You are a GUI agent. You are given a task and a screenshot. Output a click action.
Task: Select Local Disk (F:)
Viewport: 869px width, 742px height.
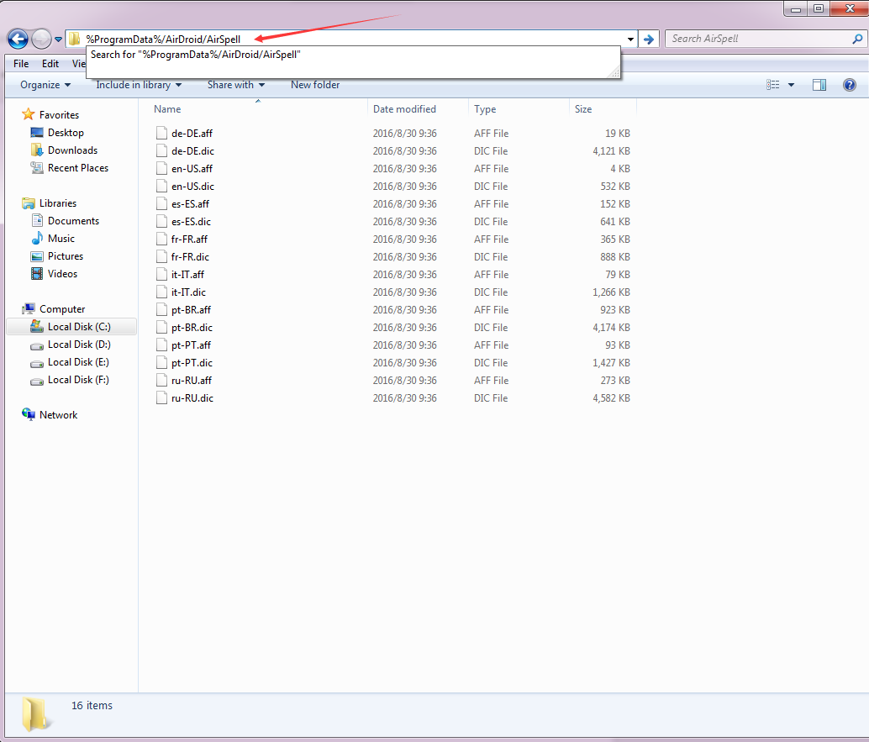point(70,380)
